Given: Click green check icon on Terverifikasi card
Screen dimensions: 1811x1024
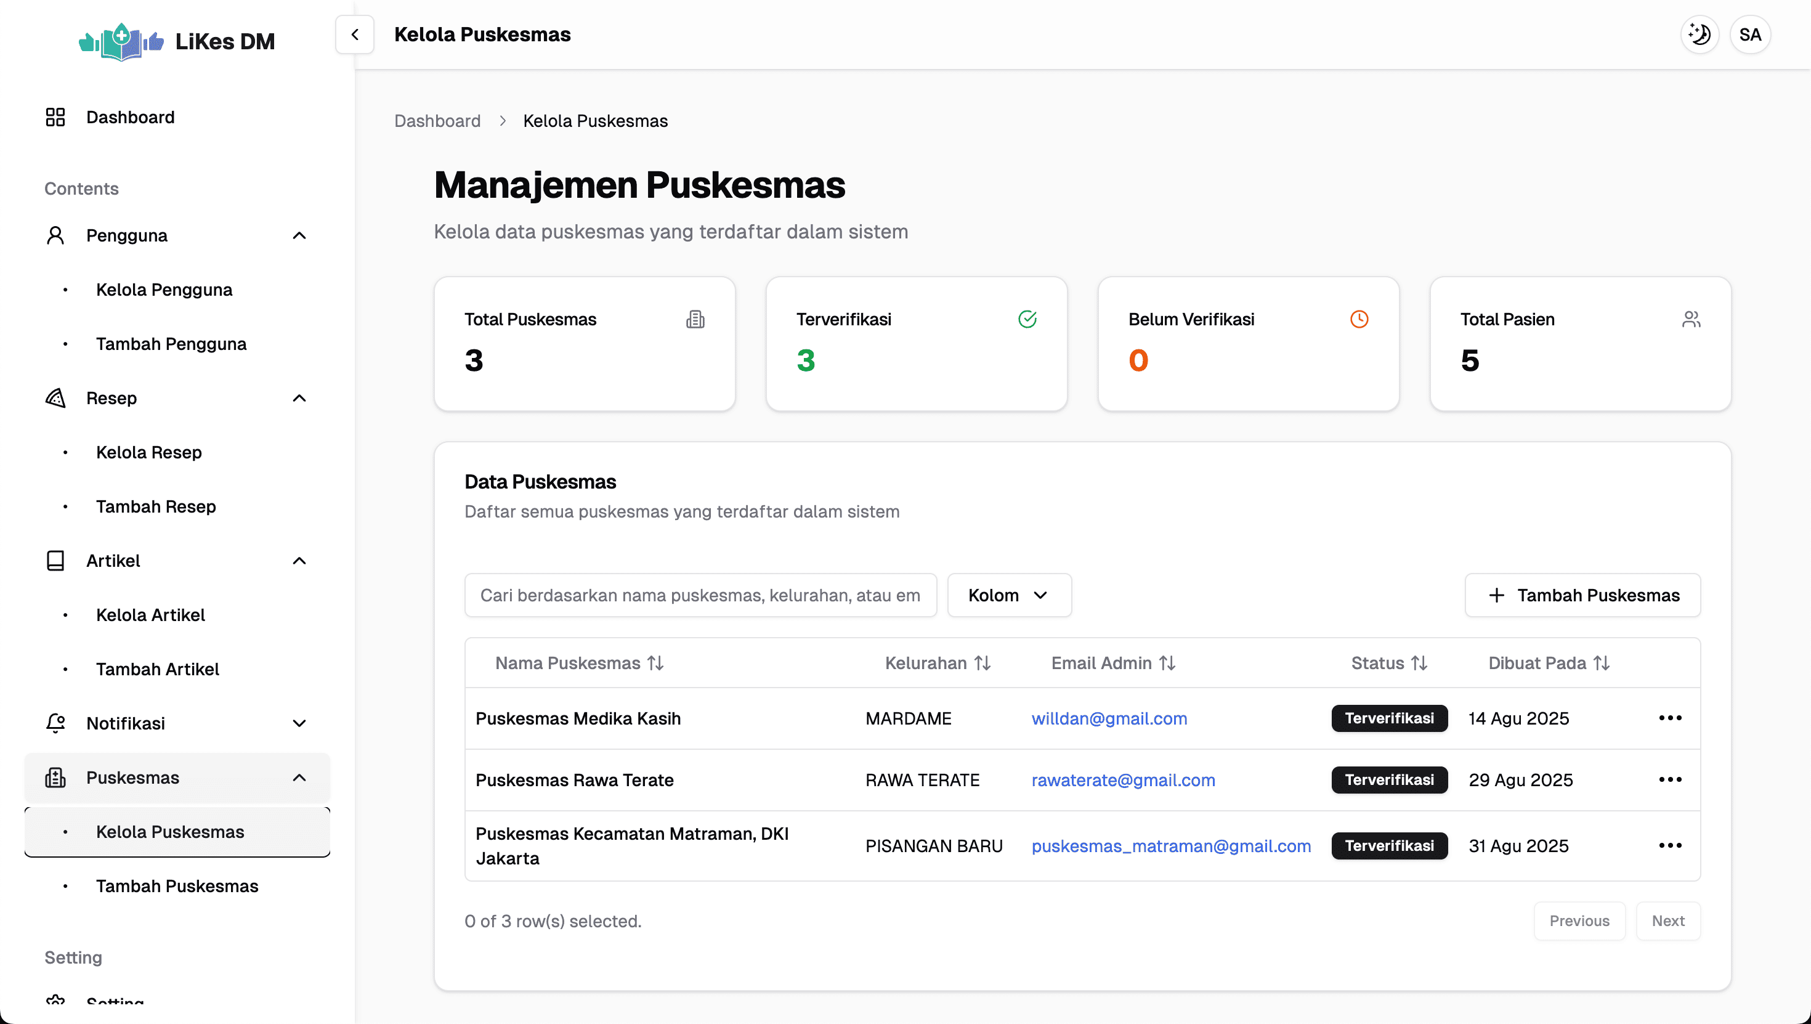Looking at the screenshot, I should (x=1027, y=319).
